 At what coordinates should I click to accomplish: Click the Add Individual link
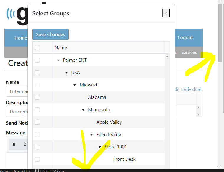coord(187,89)
